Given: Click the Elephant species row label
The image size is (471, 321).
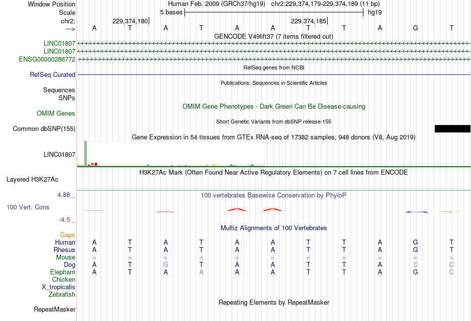Looking at the screenshot, I should coord(63,272).
